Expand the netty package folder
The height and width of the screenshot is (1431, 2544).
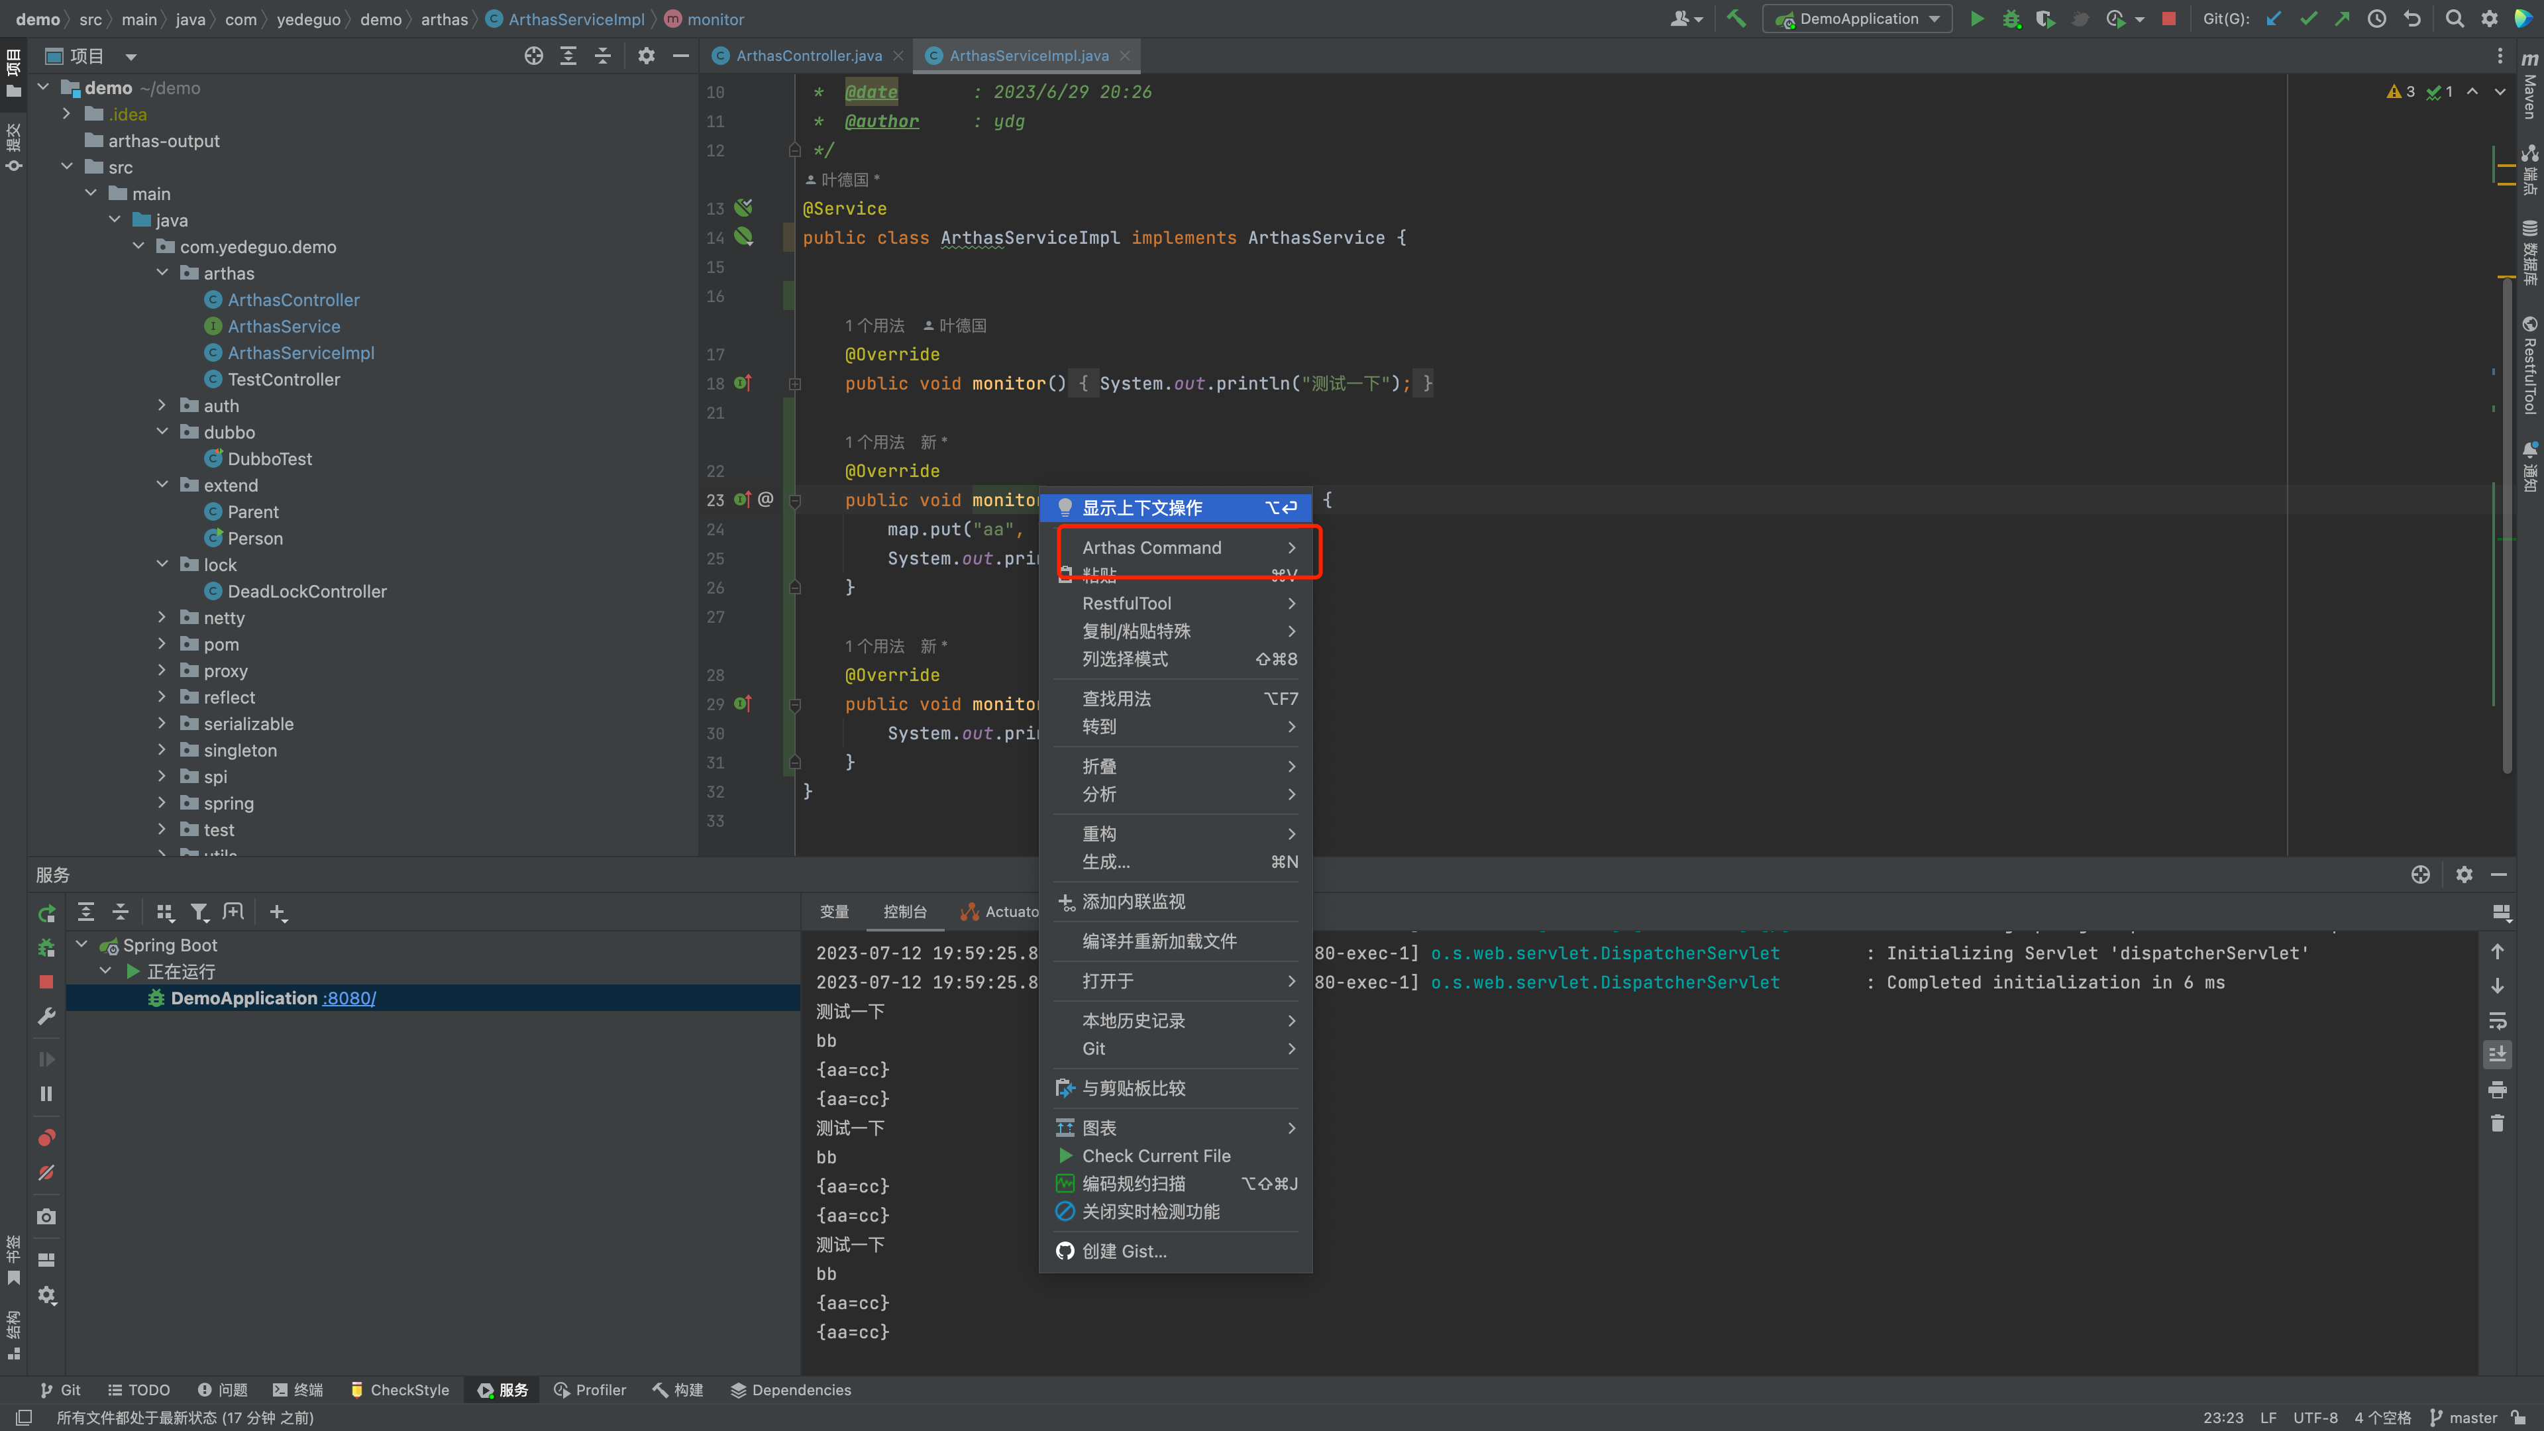(162, 617)
